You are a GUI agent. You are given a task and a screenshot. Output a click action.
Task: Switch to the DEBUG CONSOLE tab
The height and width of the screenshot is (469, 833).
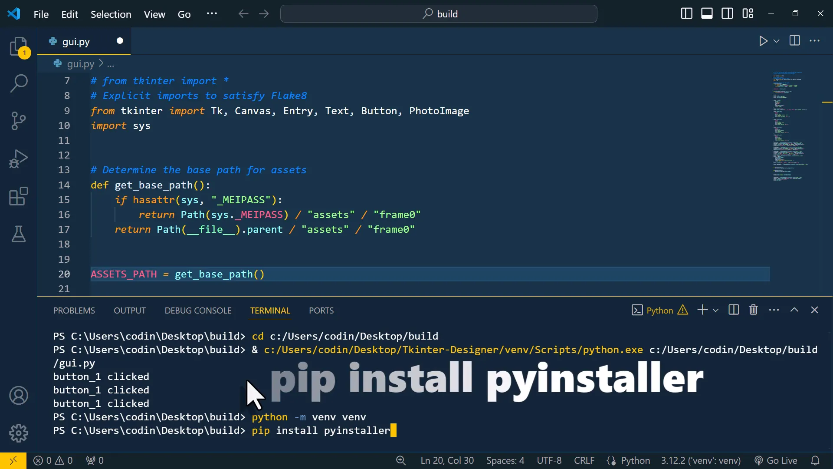(x=198, y=310)
